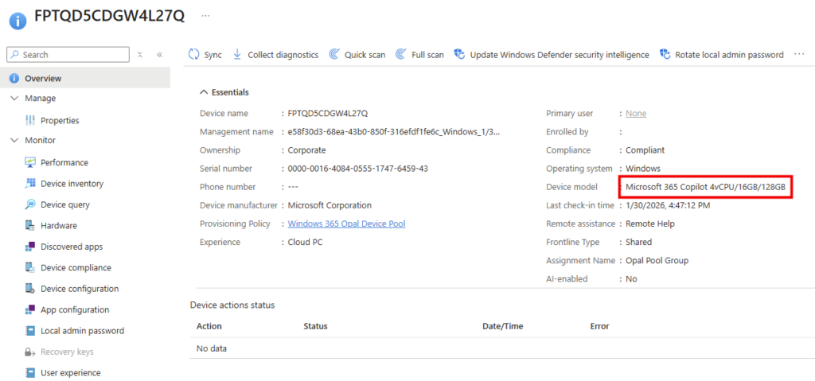815x381 pixels.
Task: Open Device inventory page
Action: pos(72,184)
